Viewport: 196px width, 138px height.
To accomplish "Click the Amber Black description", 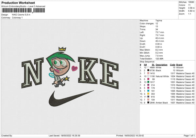I will (162, 103).
